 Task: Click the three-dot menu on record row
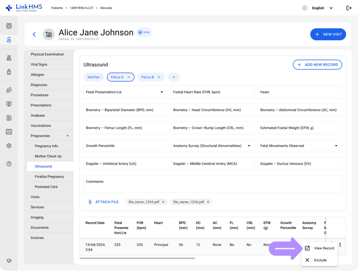340,245
